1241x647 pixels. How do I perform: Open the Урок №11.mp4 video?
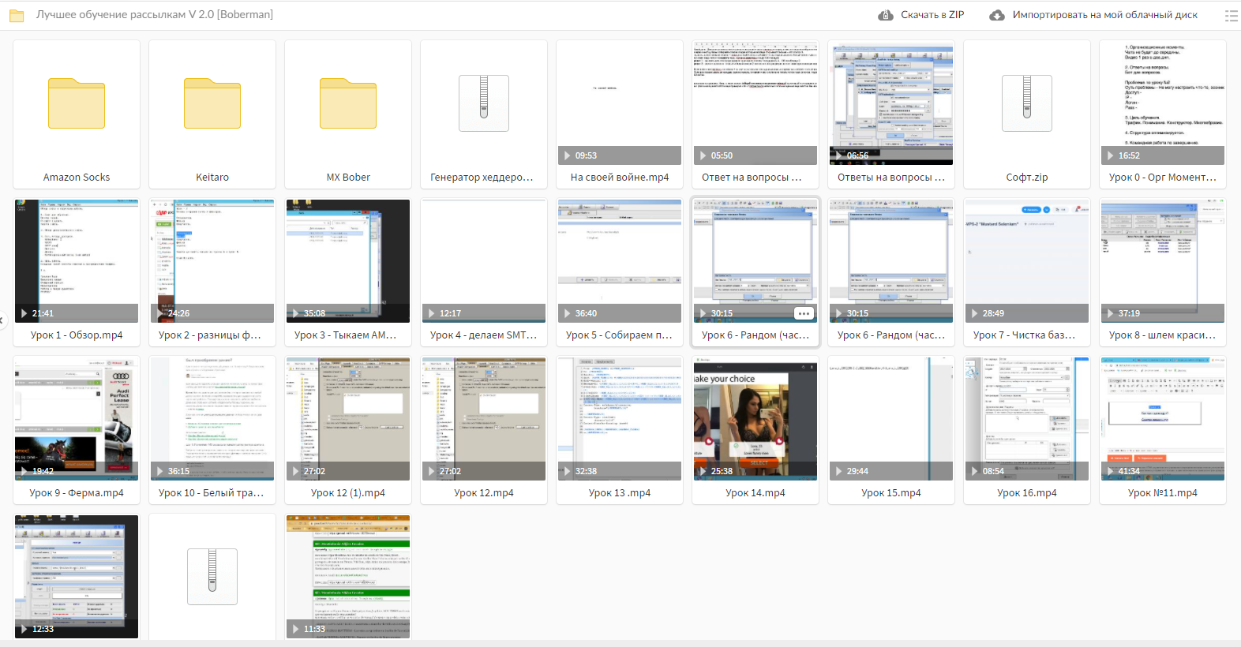tap(1162, 418)
